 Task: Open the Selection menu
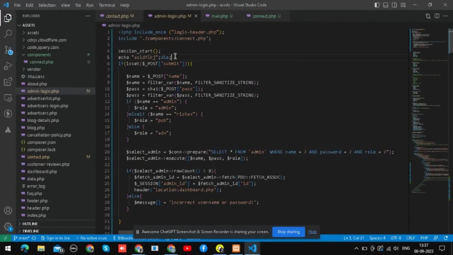47,5
